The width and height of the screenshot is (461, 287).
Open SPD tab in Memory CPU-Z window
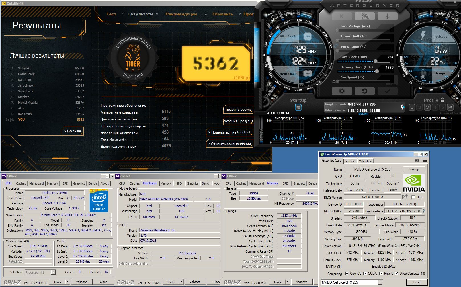coord(285,183)
